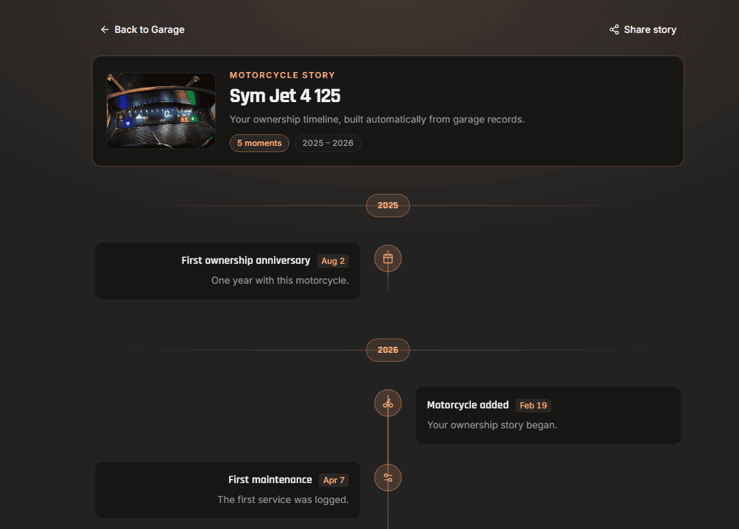
Task: Click 'Your ownership story began.' text
Action: pos(492,425)
